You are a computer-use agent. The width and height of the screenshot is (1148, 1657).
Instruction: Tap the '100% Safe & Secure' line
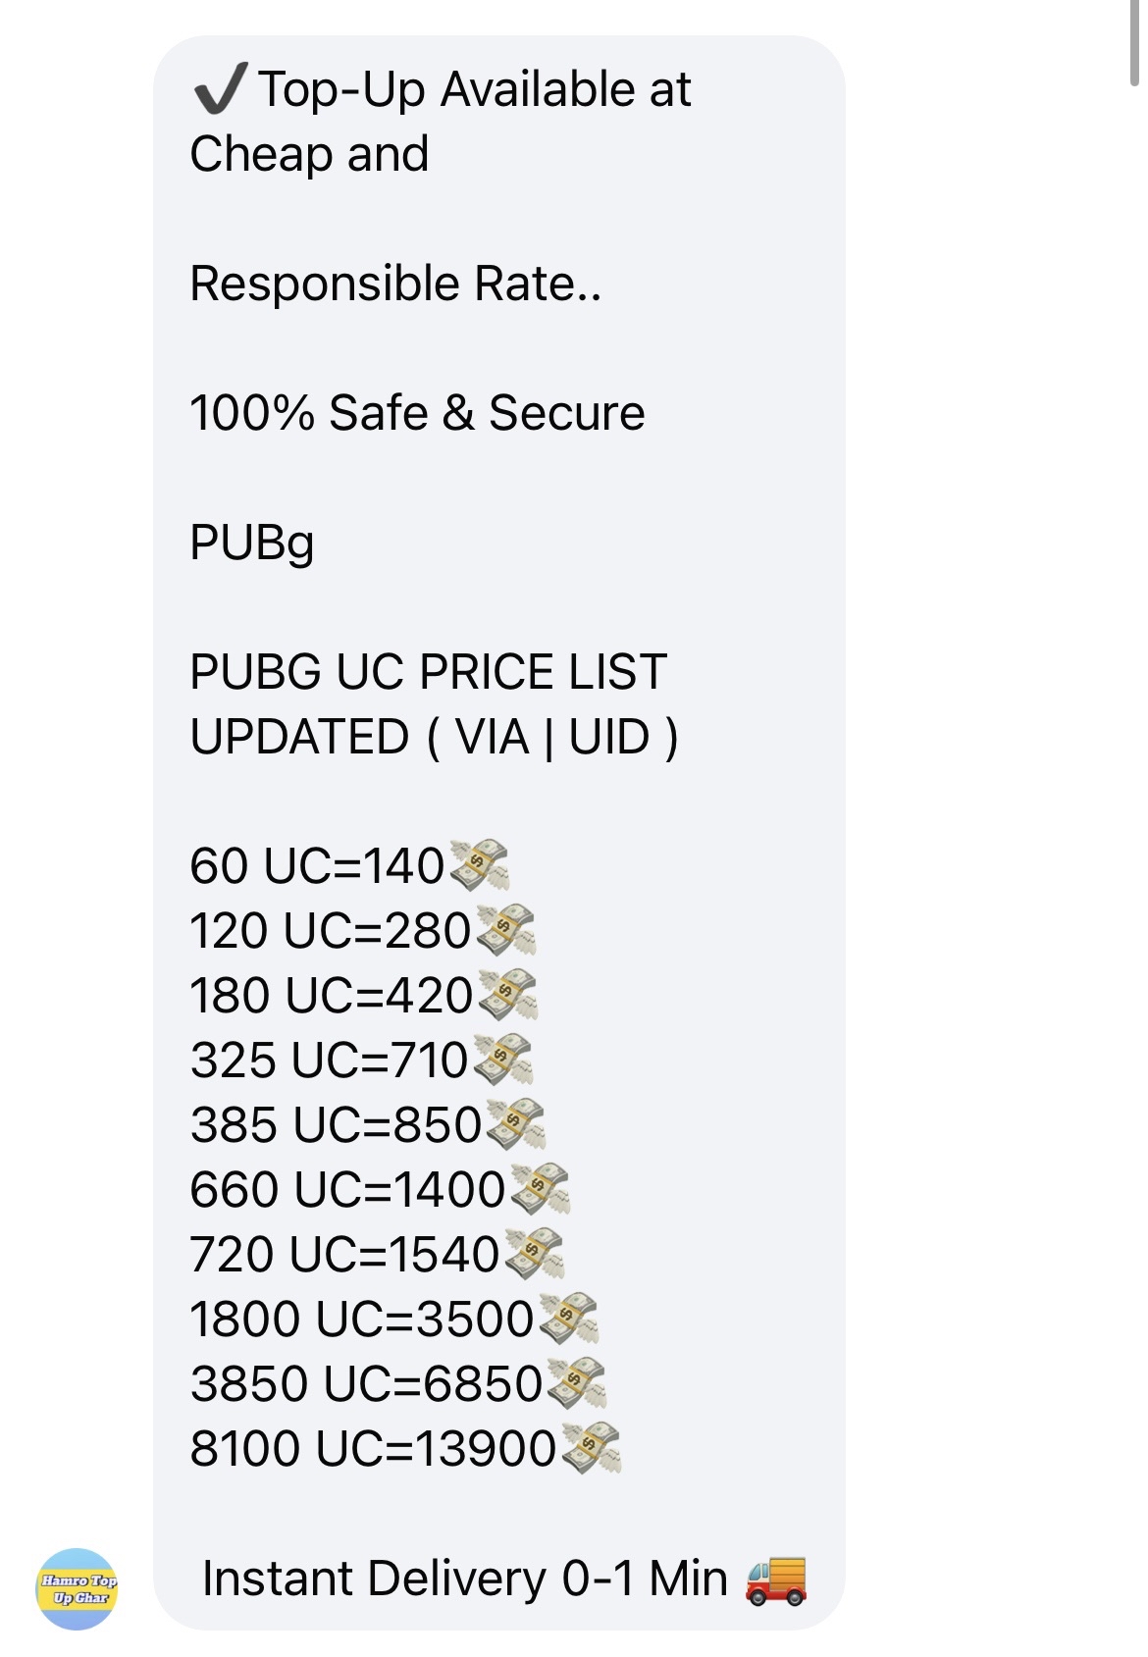point(418,413)
